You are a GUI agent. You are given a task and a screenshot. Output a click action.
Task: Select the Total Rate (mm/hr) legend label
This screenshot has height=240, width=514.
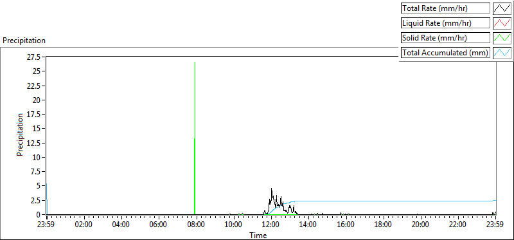coord(445,8)
